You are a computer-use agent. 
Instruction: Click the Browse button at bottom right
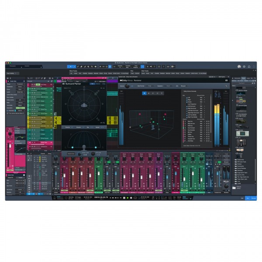253,198
